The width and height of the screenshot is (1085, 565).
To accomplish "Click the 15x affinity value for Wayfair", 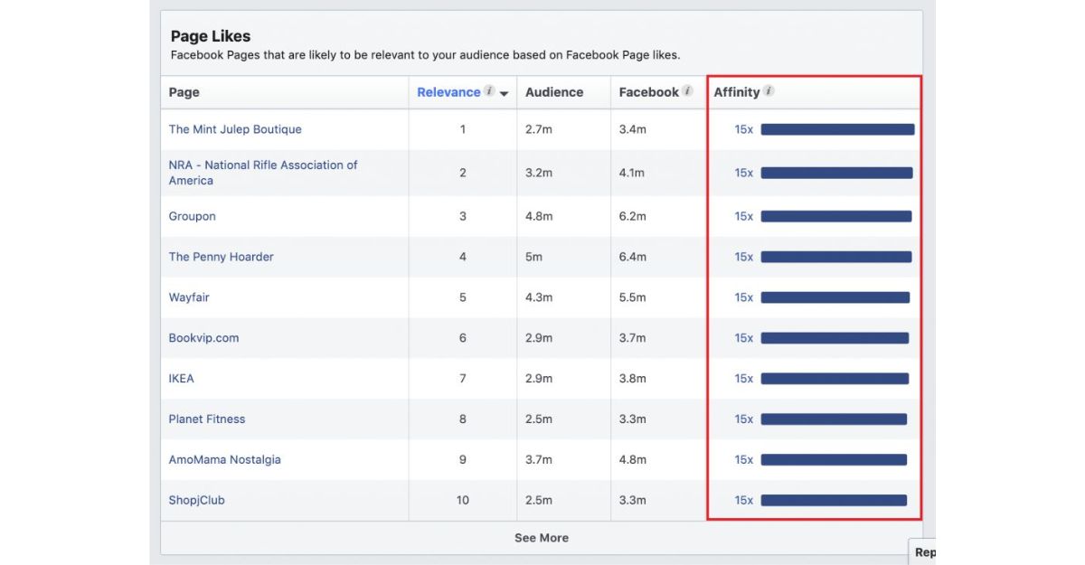I will coord(743,297).
